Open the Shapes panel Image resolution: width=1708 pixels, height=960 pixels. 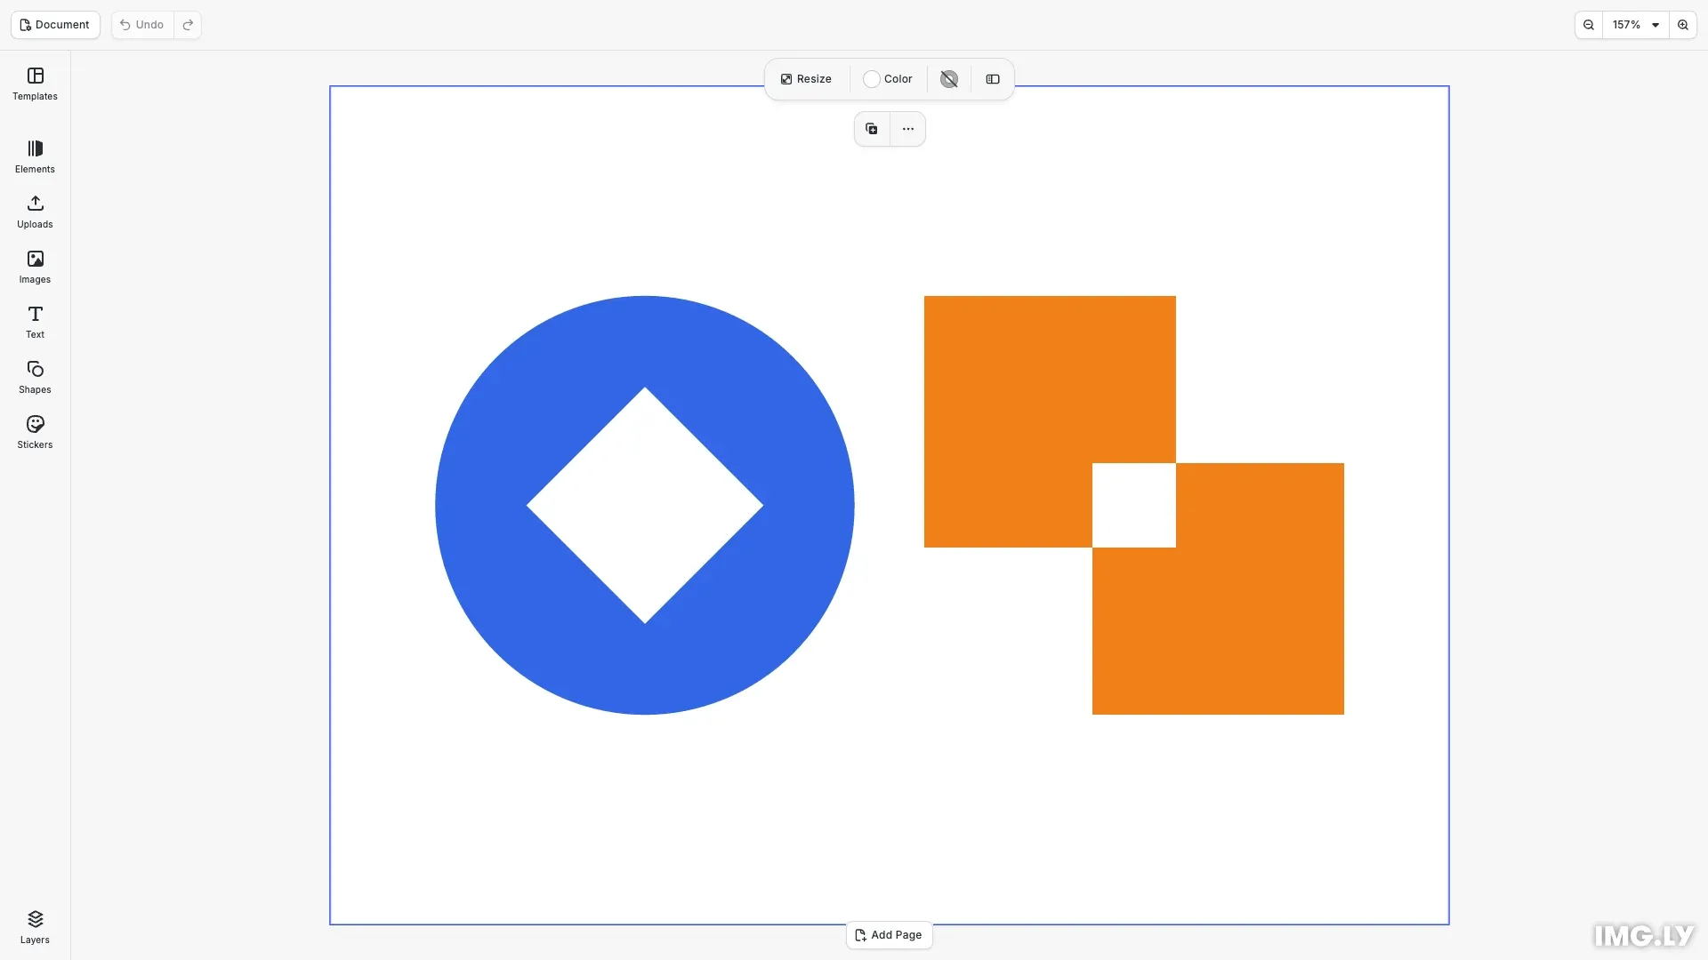click(35, 378)
